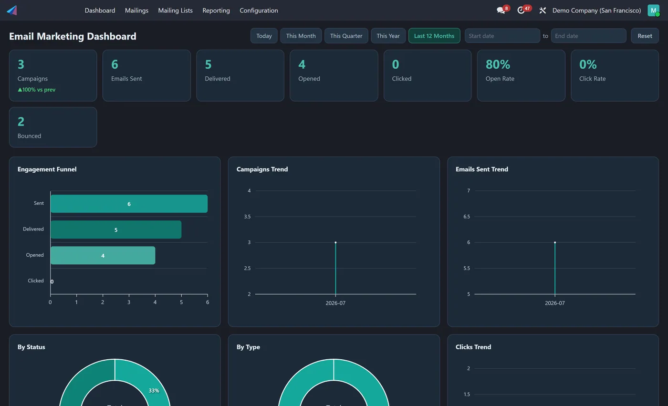Focus the End date field
668x406 pixels.
[588, 36]
